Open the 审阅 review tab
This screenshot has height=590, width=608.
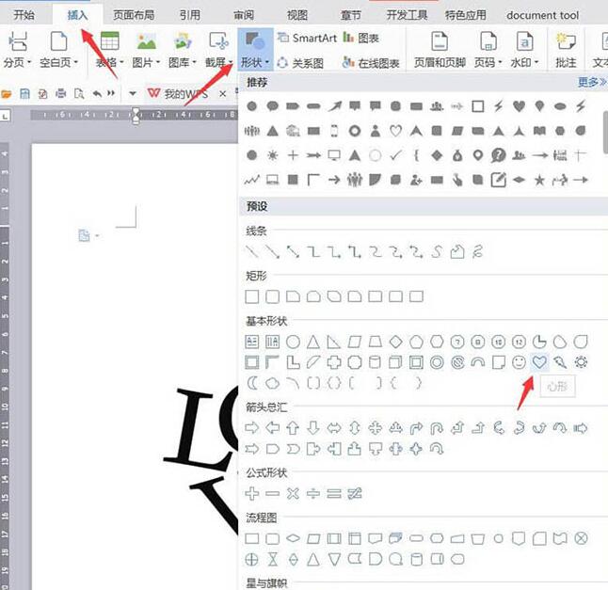243,15
